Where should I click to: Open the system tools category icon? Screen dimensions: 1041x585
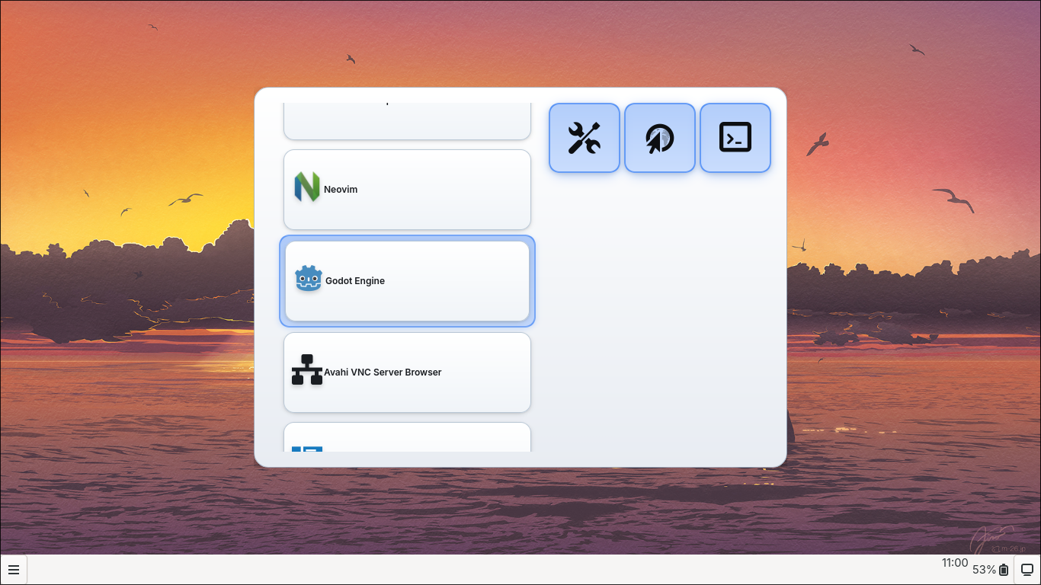pos(584,137)
